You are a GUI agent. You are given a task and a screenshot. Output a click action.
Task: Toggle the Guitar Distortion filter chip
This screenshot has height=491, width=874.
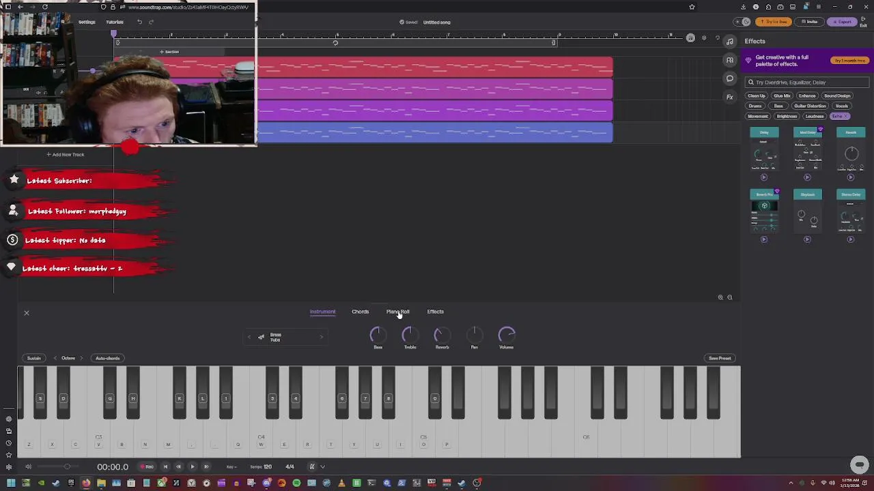pyautogui.click(x=810, y=106)
